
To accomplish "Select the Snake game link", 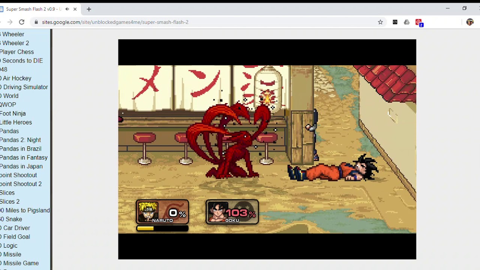I will click(11, 219).
